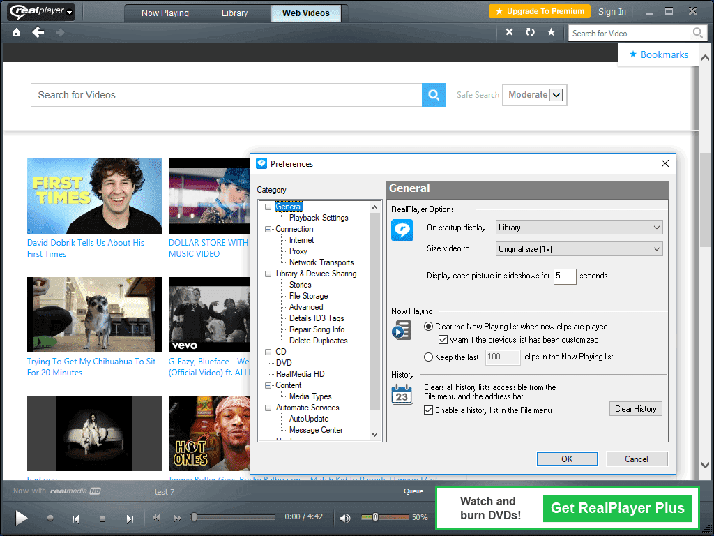This screenshot has height=536, width=714.
Task: Select Media Types in category tree
Action: pyautogui.click(x=310, y=396)
